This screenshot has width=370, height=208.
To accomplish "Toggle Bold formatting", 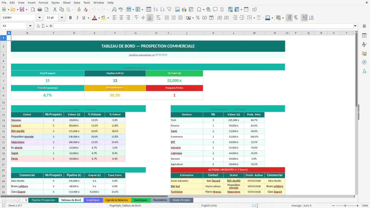I will tap(70, 18).
